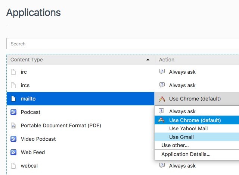Image resolution: width=239 pixels, height=175 pixels.
Task: Click the Always ask icon in ircs row
Action: (162, 85)
